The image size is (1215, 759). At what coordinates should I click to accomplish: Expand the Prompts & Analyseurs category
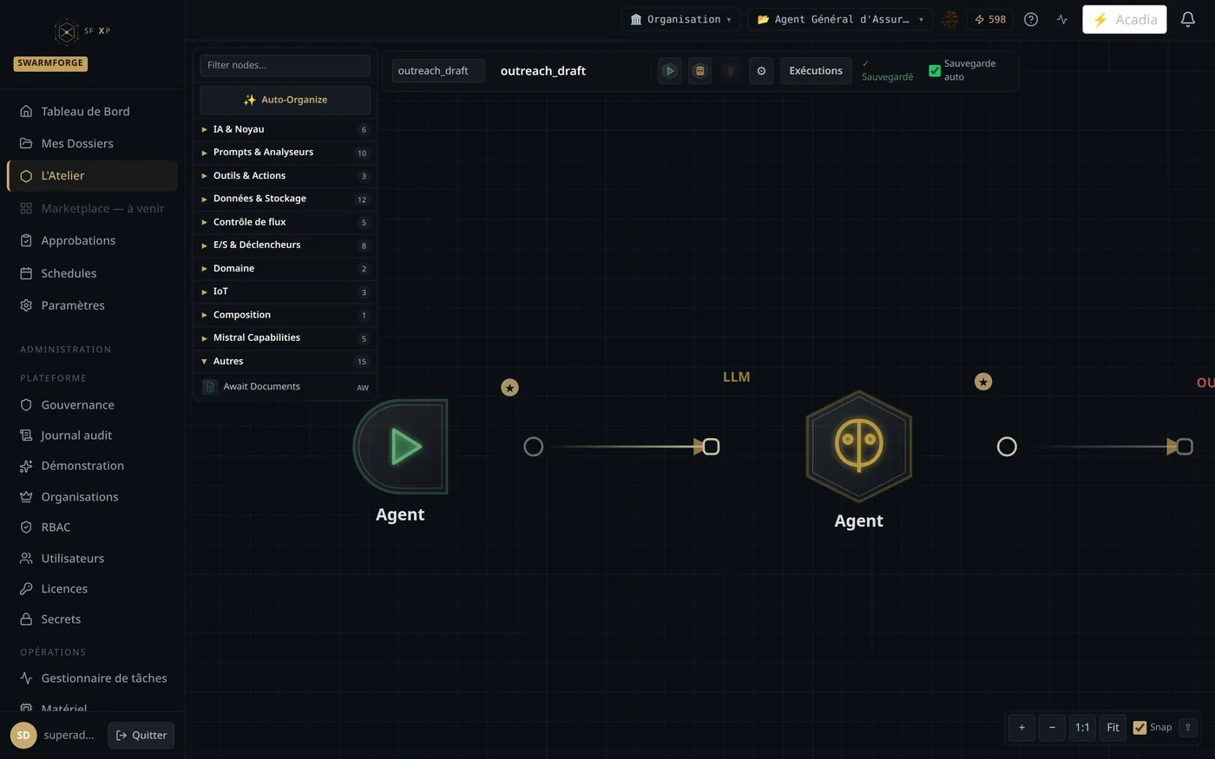point(285,153)
